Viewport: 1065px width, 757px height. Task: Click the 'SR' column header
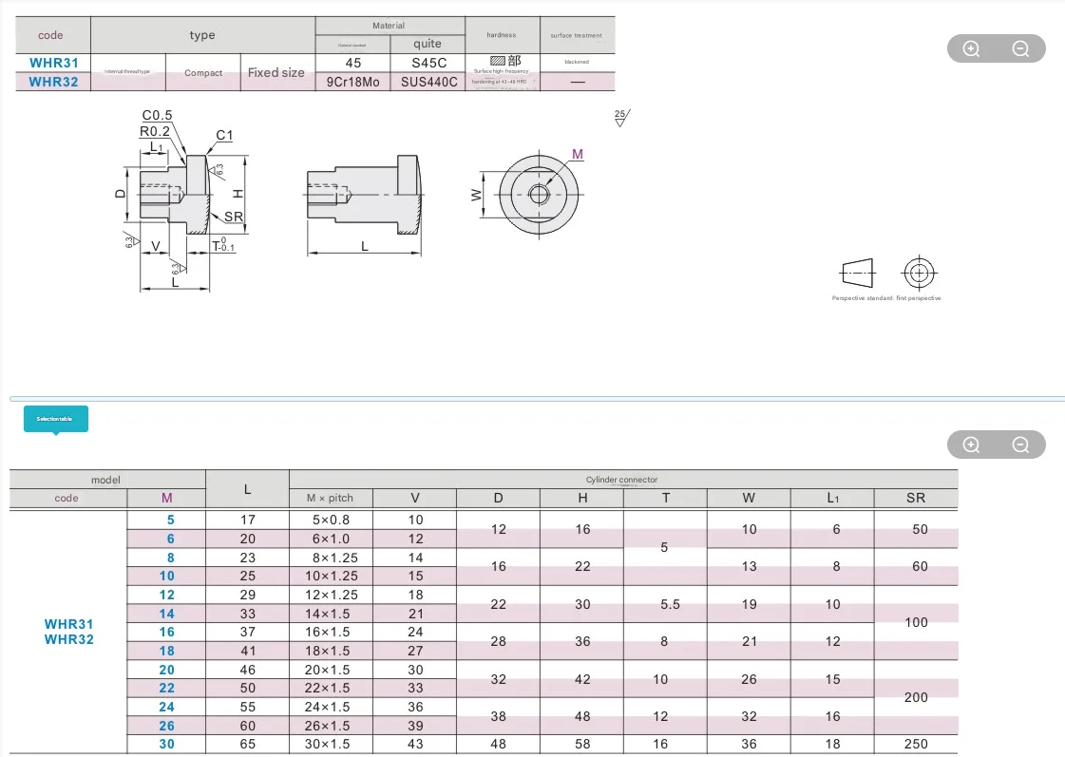point(916,499)
